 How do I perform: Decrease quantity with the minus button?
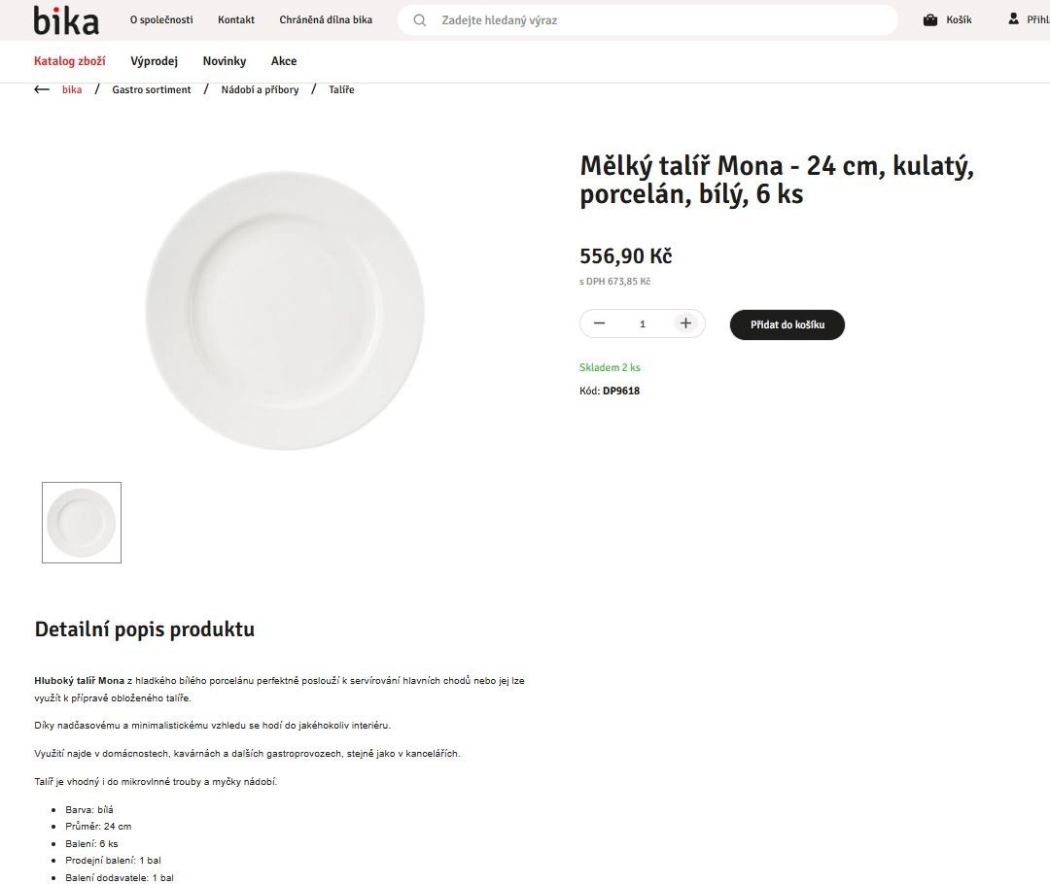click(599, 323)
